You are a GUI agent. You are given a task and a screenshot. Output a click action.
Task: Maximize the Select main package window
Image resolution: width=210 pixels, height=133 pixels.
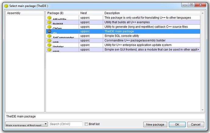[x=191, y=5]
